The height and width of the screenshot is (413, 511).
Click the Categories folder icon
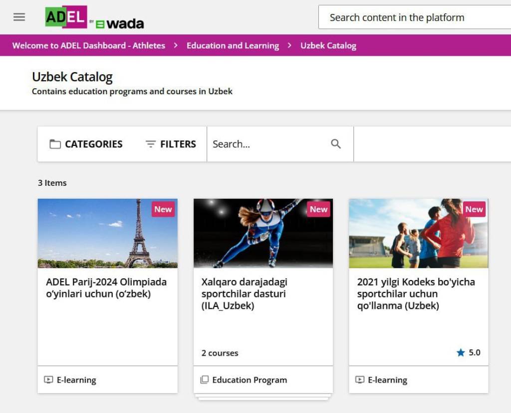coord(55,144)
